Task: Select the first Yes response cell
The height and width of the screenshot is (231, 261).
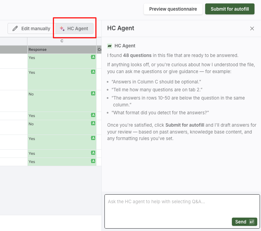Action: pos(62,61)
